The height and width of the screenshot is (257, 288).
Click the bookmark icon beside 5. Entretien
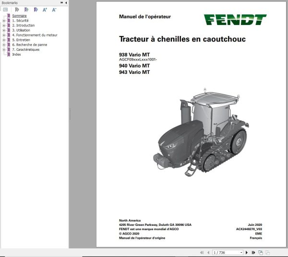(x=9, y=40)
